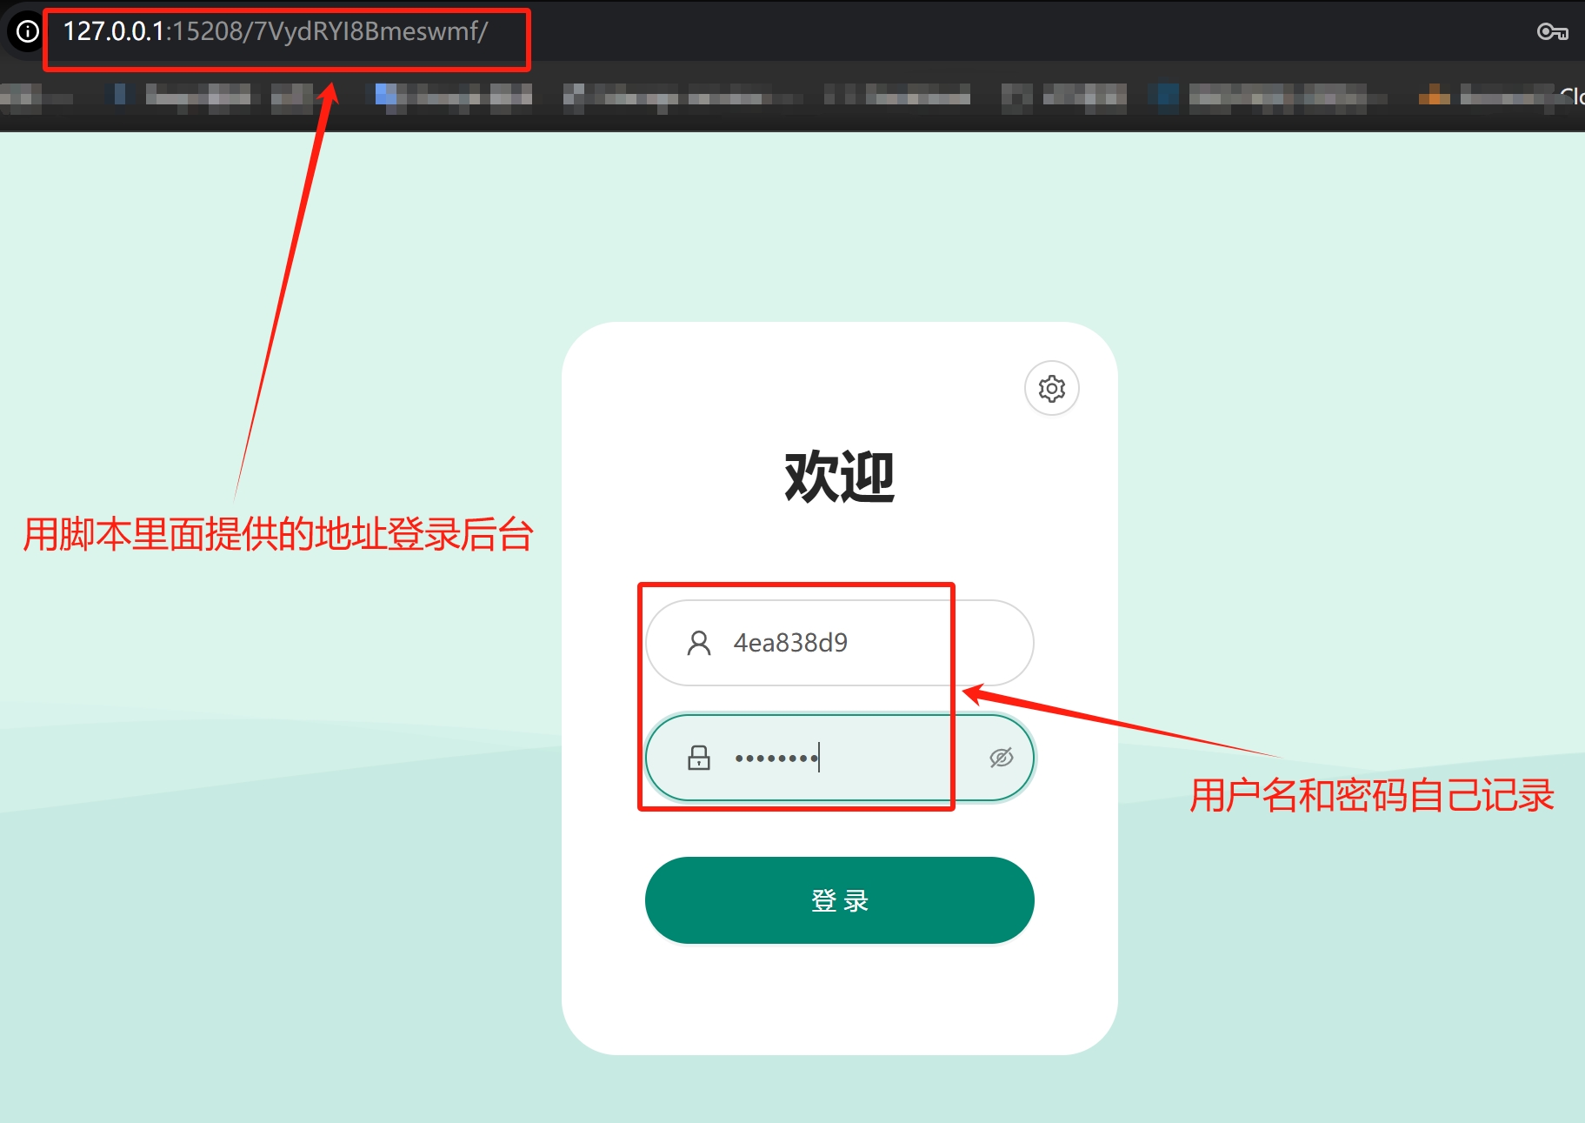Click the blank area below the login button
This screenshot has width=1585, height=1123.
pos(839,1000)
